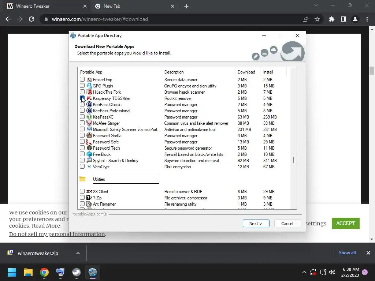Click Do not sell my personal information
The image size is (375, 281).
tap(57, 234)
